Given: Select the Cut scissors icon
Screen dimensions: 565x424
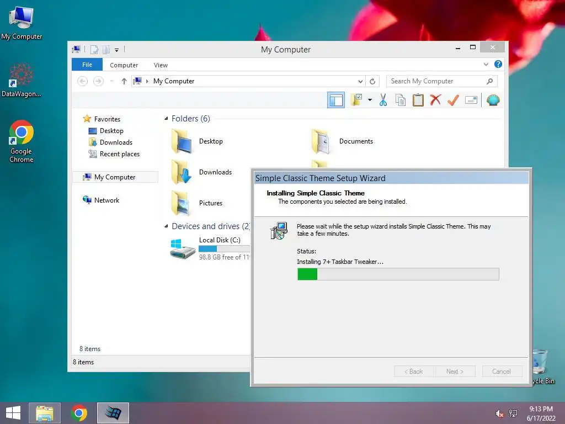Looking at the screenshot, I should 383,100.
